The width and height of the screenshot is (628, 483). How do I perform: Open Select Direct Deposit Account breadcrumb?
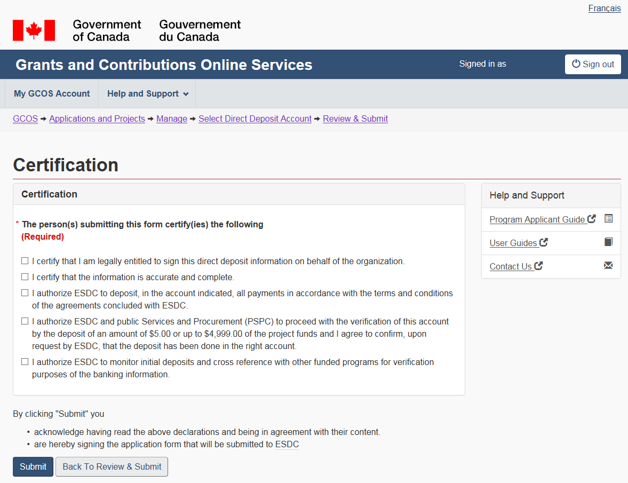pyautogui.click(x=255, y=118)
